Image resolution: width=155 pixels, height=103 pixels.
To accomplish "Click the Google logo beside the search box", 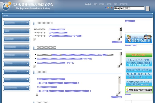I will [x=110, y=8].
